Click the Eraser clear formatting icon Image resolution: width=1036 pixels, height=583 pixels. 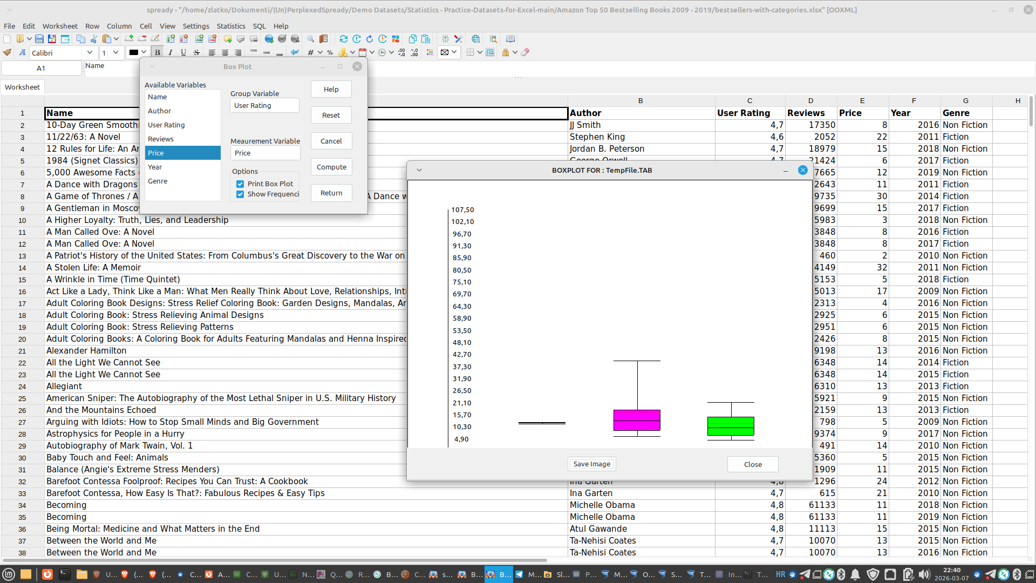pos(525,52)
